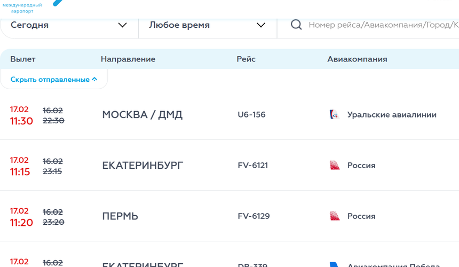Select the ПЕРМЬ destination row

tap(120, 216)
